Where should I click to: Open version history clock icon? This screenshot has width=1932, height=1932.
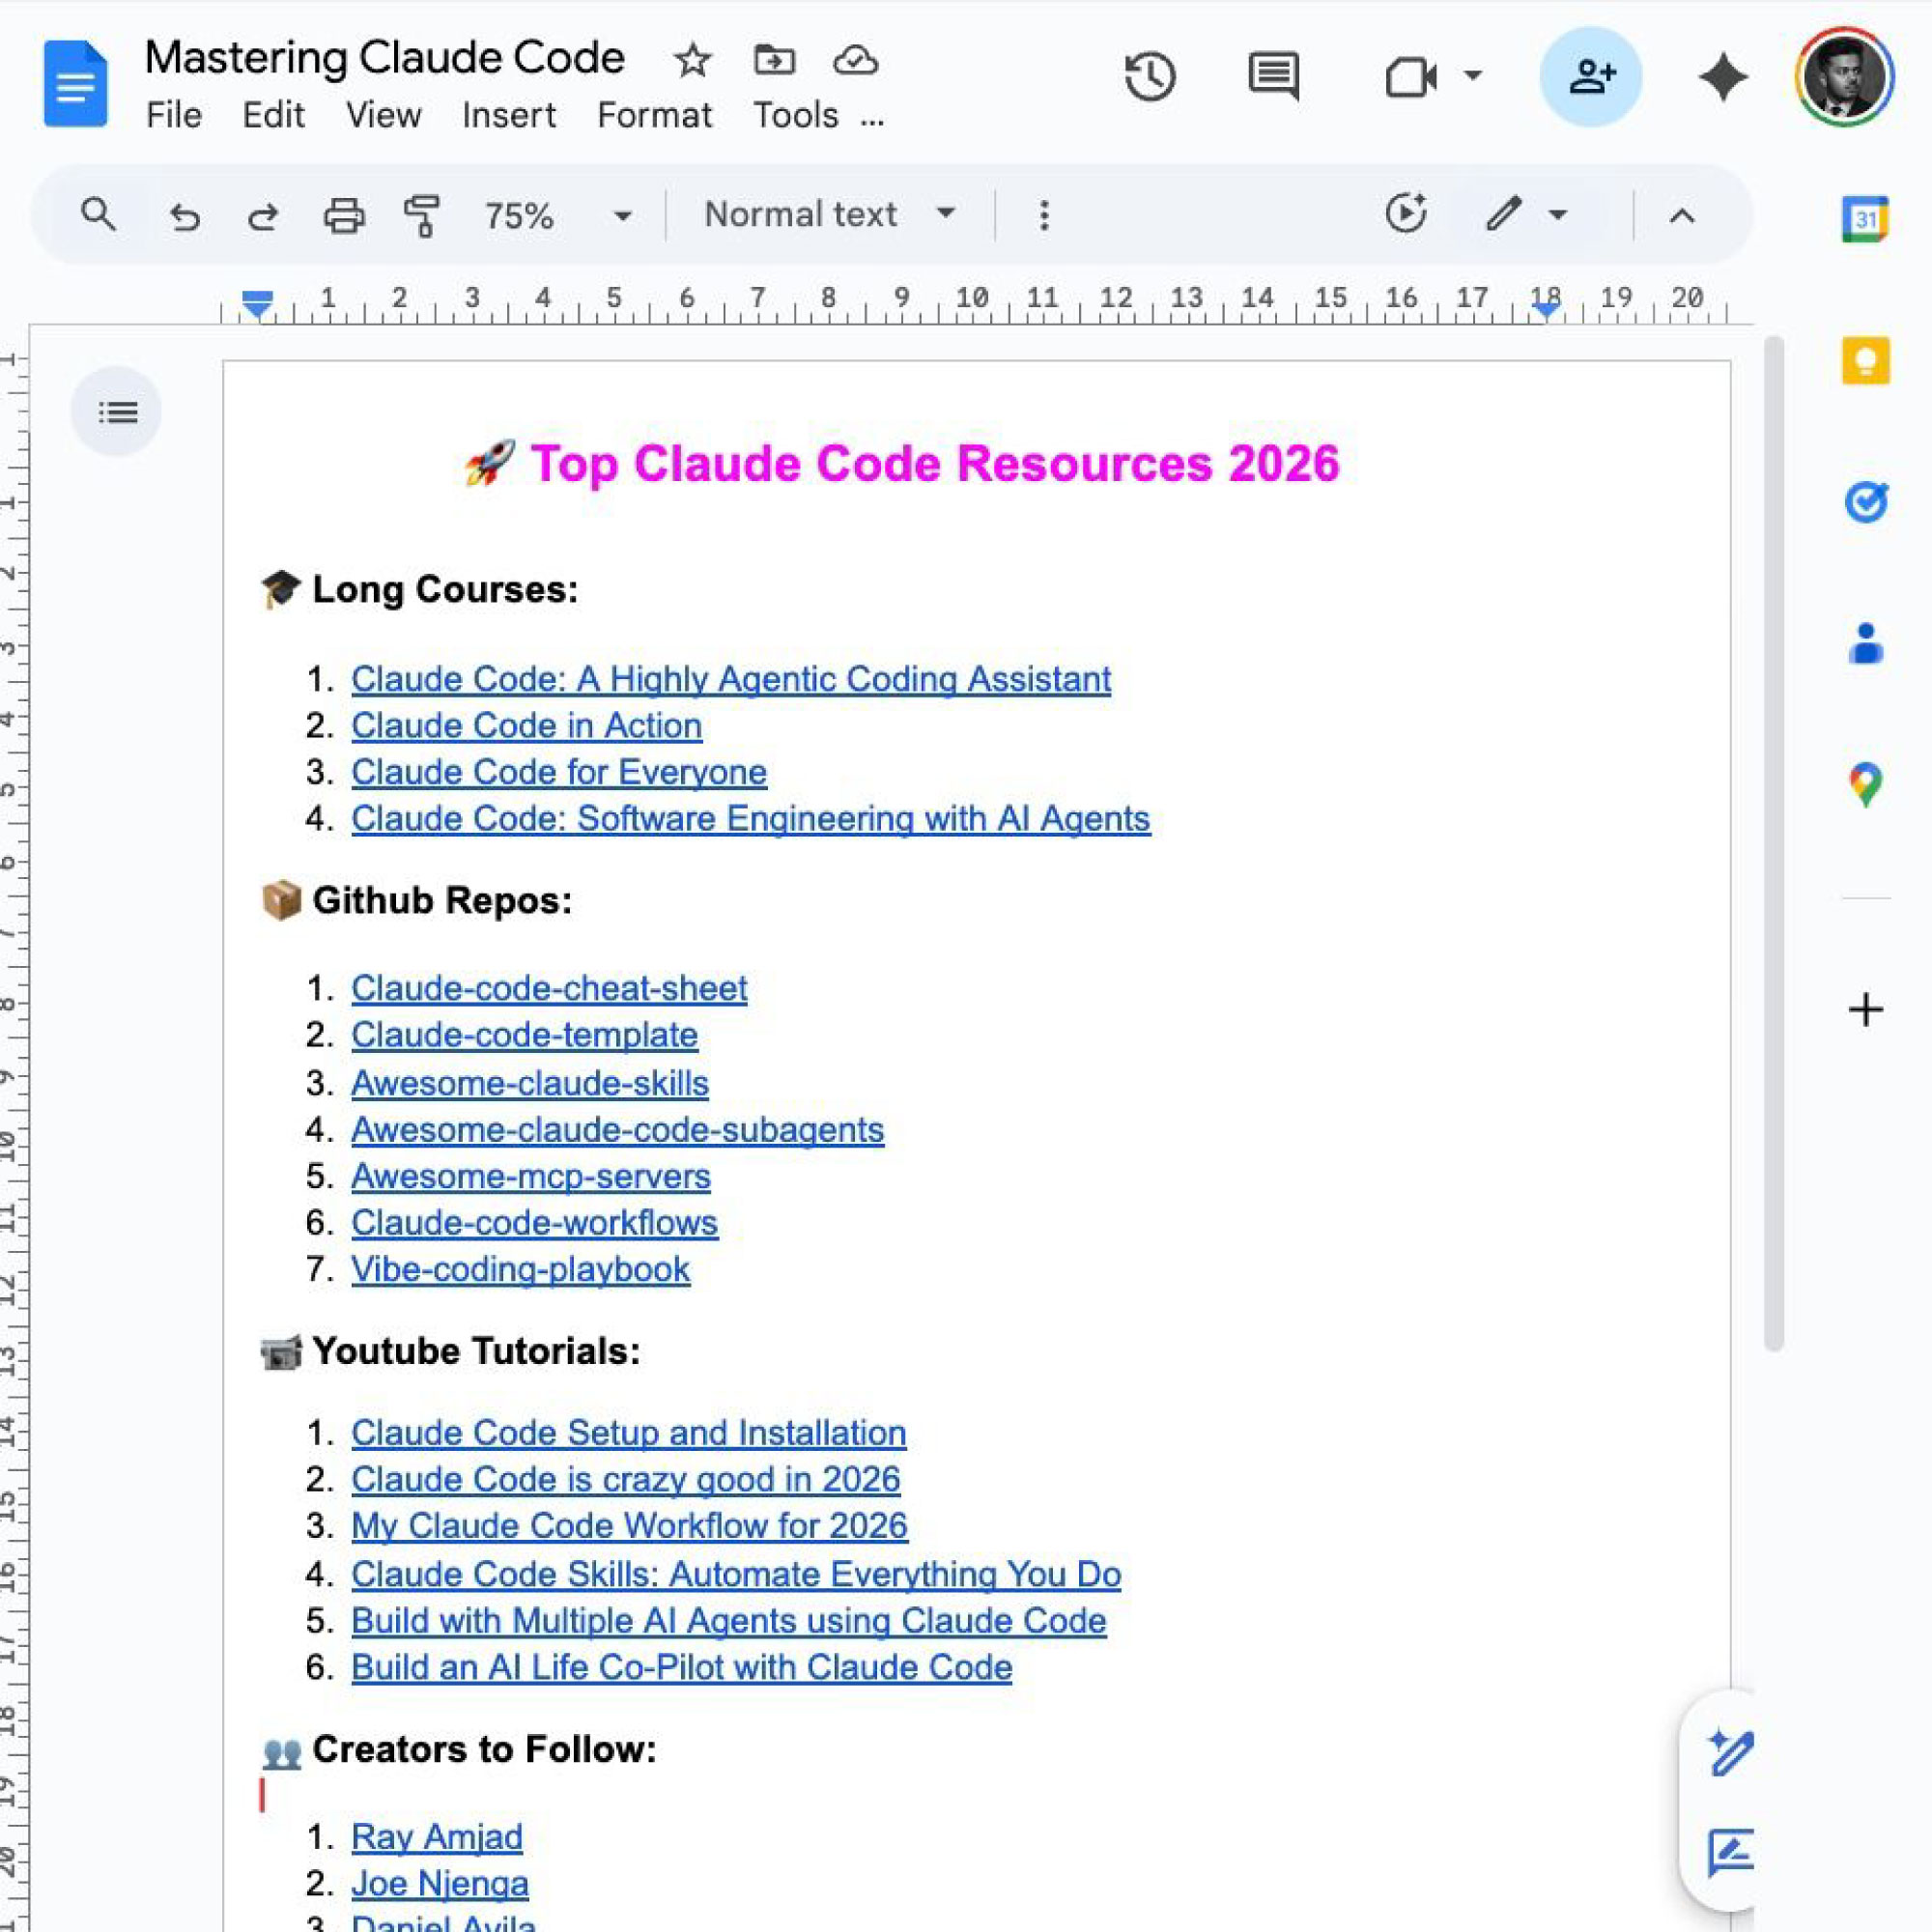point(1150,77)
